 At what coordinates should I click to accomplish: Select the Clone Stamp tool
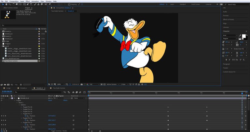tap(38, 4)
